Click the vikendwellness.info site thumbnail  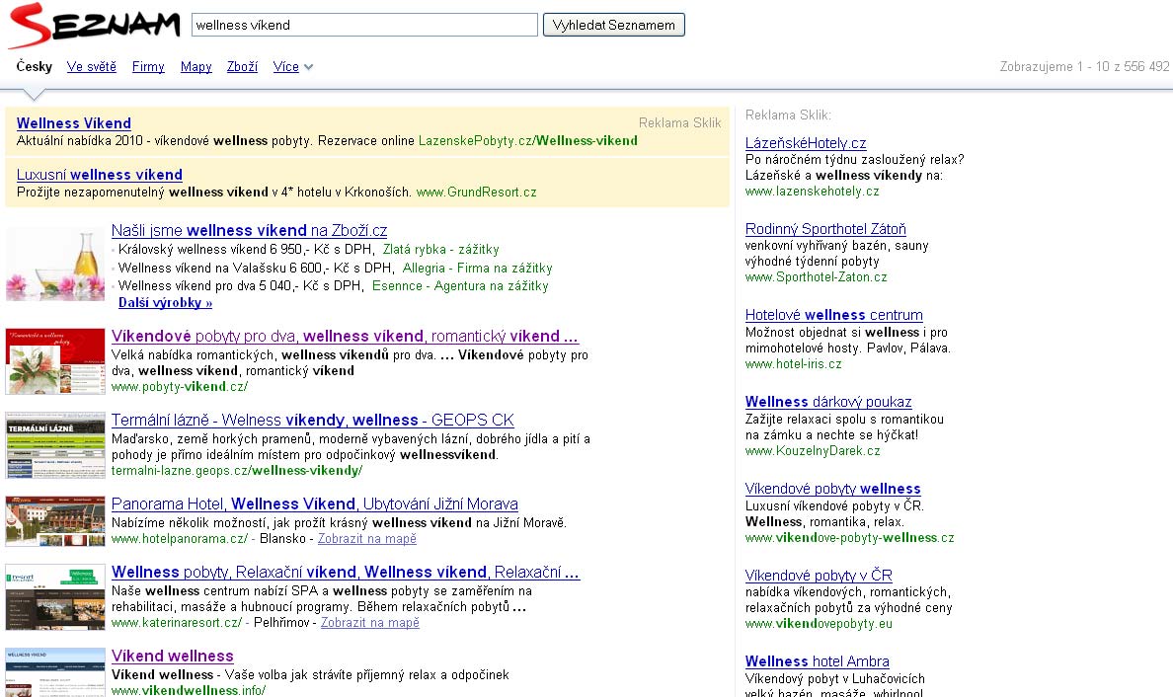tap(55, 672)
